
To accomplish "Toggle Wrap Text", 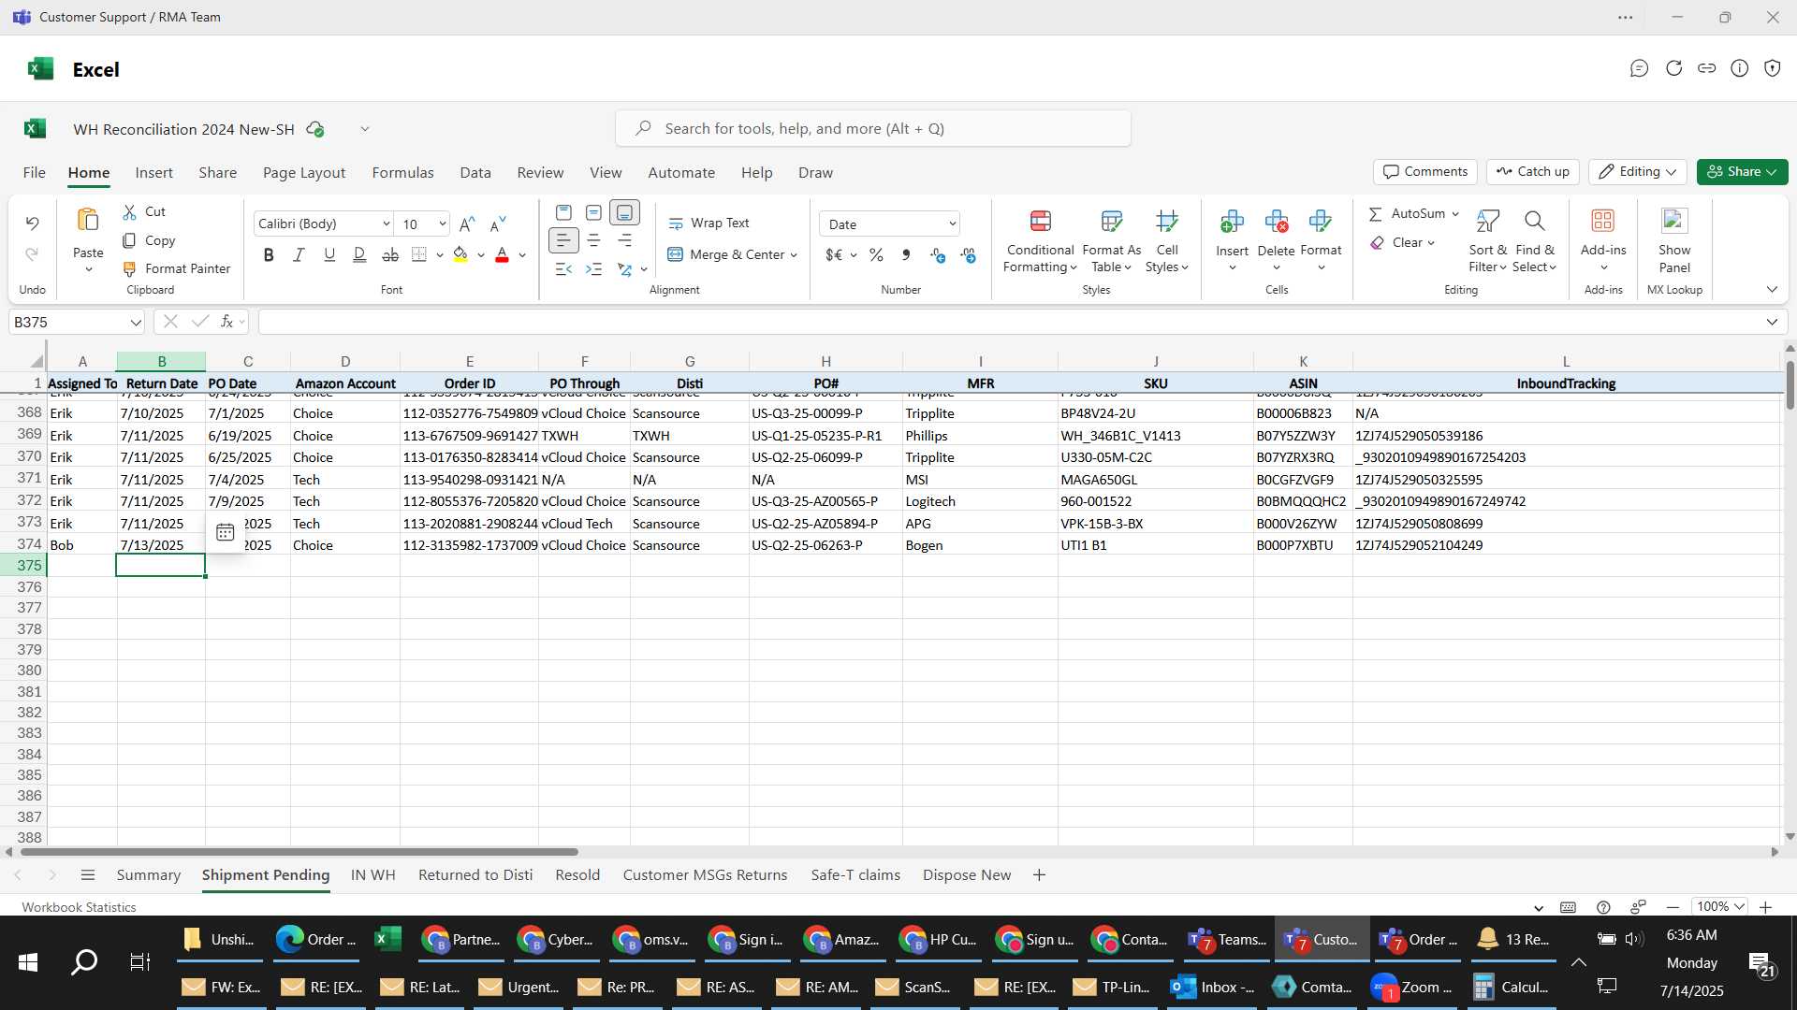I will pyautogui.click(x=709, y=224).
